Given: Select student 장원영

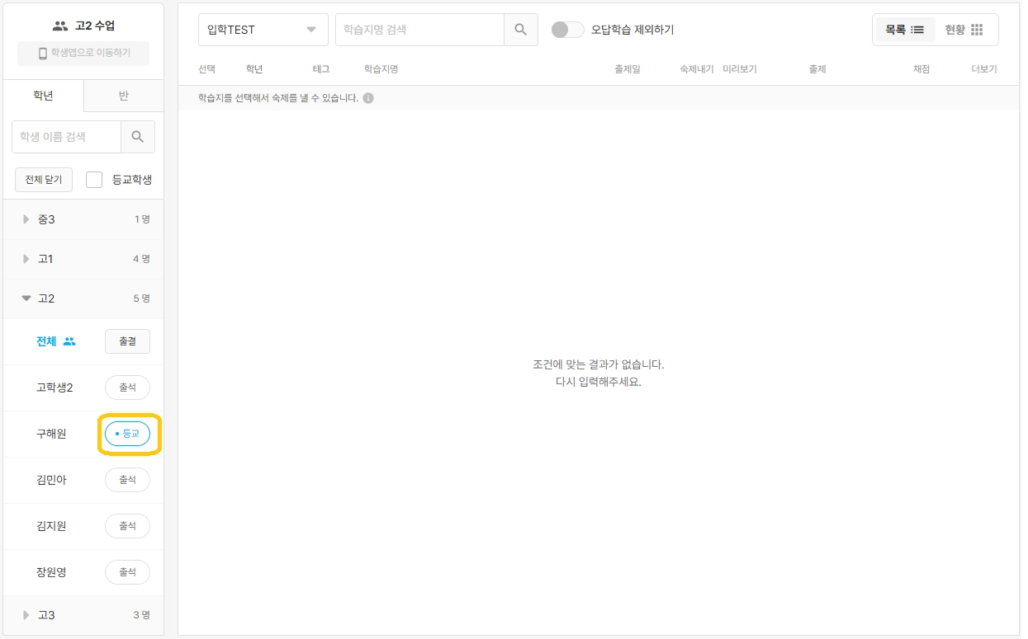Looking at the screenshot, I should pos(51,572).
